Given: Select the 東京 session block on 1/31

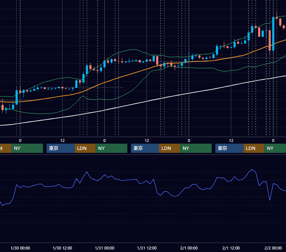Looking at the screenshot, I should pyautogui.click(x=145, y=148).
